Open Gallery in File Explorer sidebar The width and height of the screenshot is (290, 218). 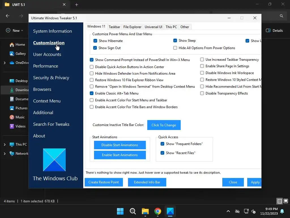pos(18,54)
